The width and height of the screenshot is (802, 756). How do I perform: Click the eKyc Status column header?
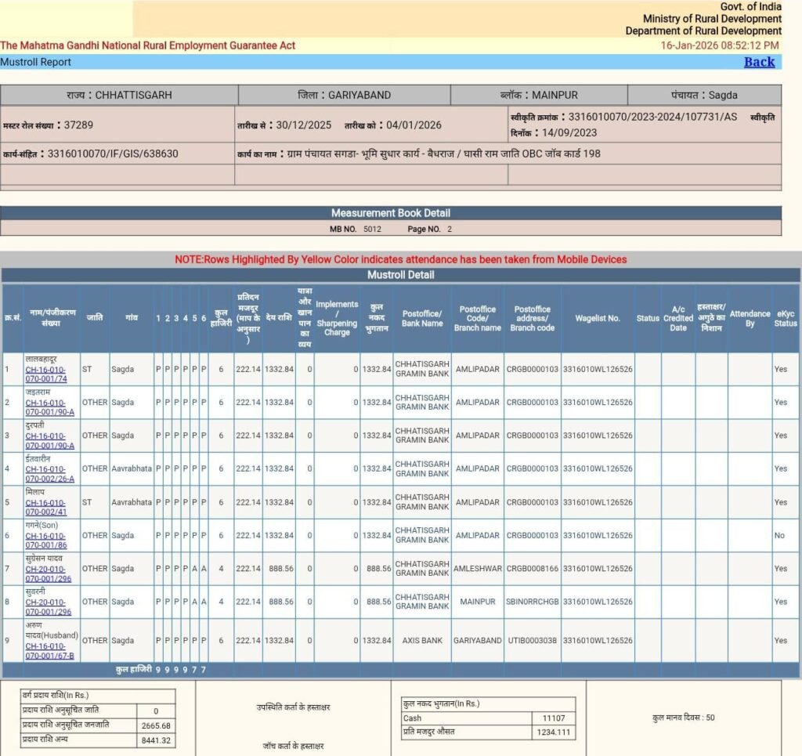[785, 319]
